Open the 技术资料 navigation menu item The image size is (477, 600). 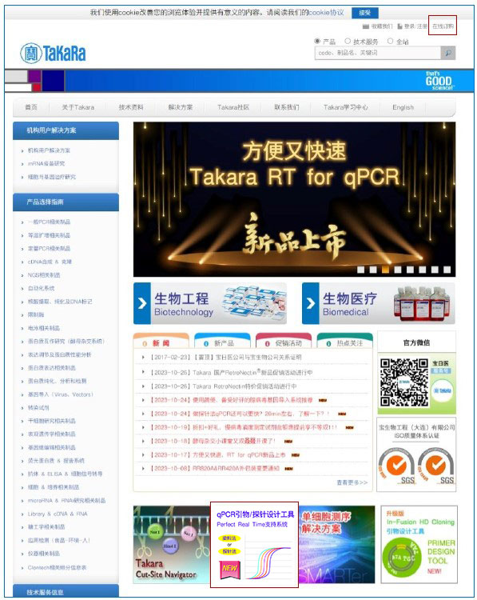[131, 107]
